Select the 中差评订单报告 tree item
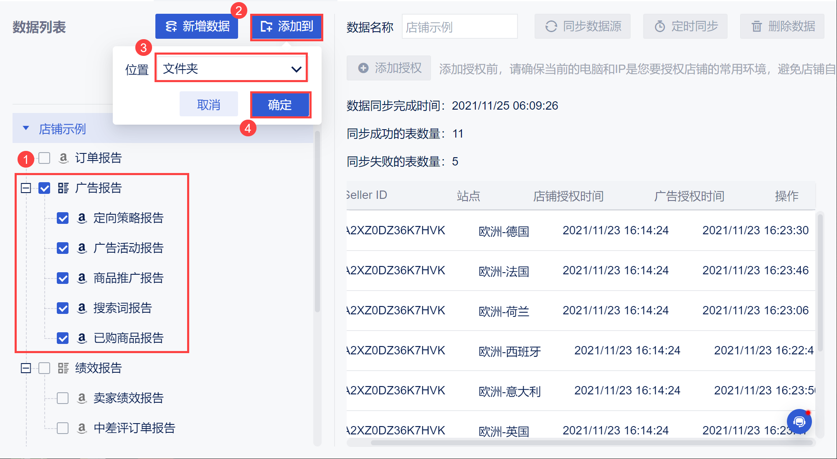Viewport: 837px width, 459px height. [x=134, y=428]
